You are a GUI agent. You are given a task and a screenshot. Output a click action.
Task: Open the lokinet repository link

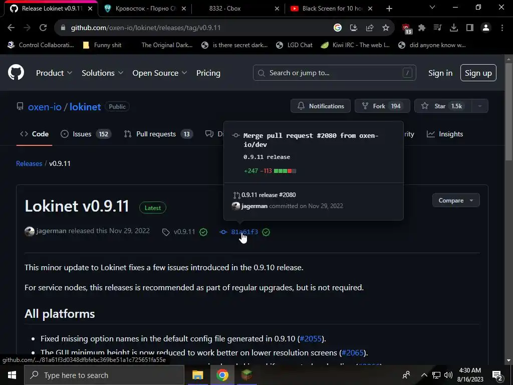(x=85, y=107)
